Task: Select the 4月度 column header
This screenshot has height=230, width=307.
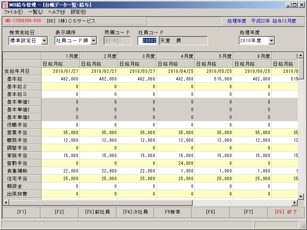Action: 176,56
